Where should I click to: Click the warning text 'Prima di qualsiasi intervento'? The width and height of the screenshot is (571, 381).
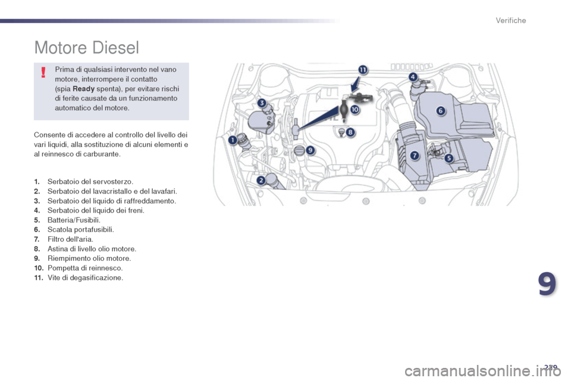pos(117,89)
